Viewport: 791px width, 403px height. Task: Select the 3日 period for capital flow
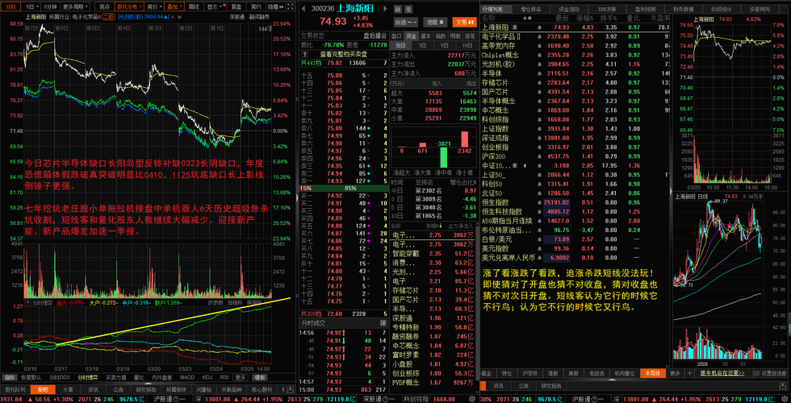coord(423,45)
